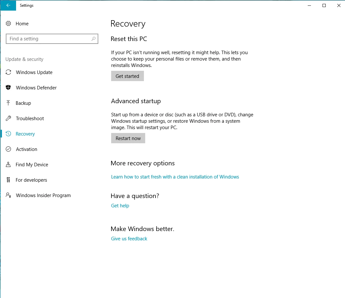Open Windows Update settings
The height and width of the screenshot is (298, 345).
pyautogui.click(x=34, y=72)
